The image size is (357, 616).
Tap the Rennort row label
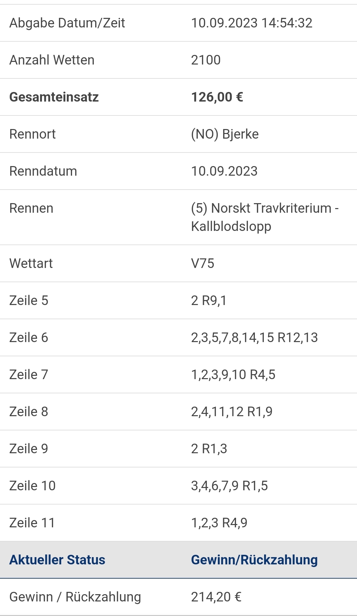click(x=32, y=134)
